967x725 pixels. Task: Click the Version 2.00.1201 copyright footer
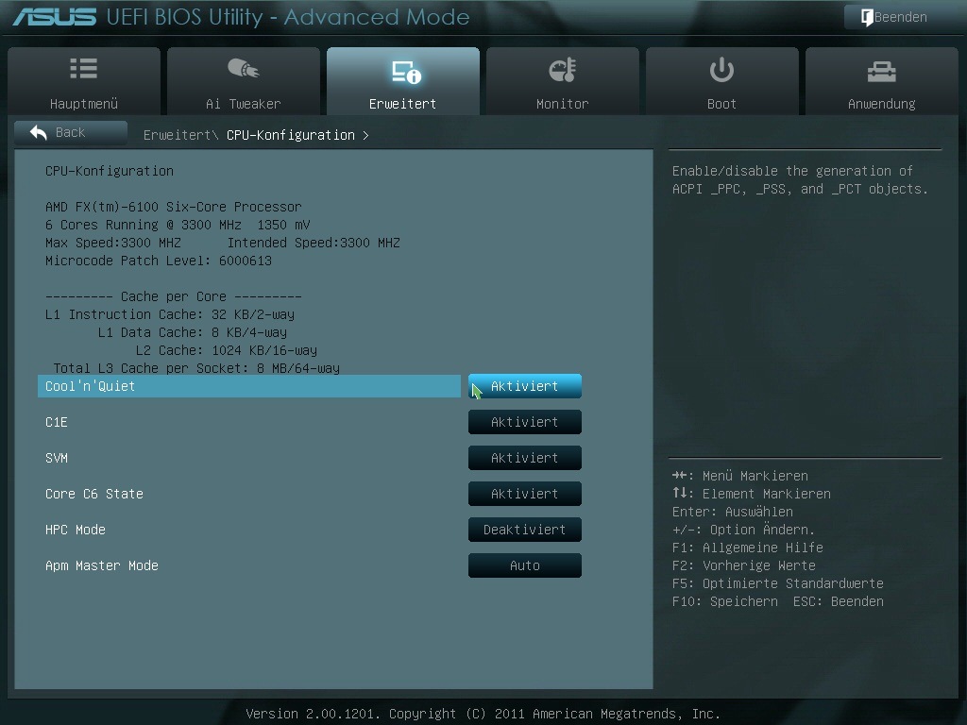(x=483, y=714)
